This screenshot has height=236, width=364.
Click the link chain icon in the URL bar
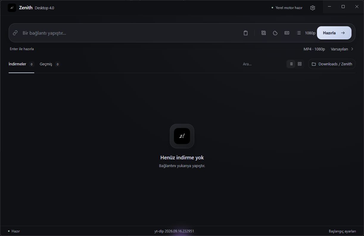tap(15, 33)
